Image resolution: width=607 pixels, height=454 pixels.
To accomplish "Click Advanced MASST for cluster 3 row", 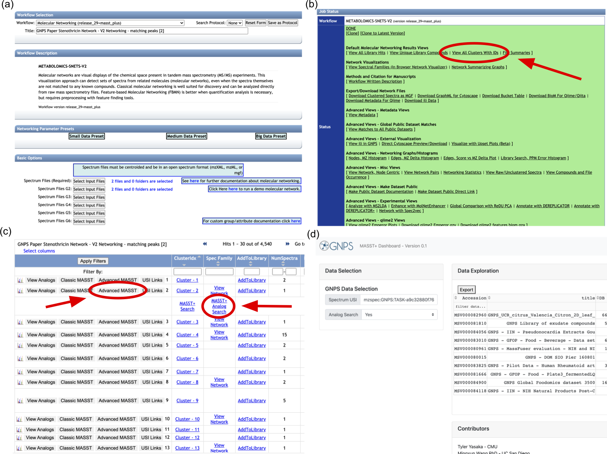I will [x=118, y=322].
